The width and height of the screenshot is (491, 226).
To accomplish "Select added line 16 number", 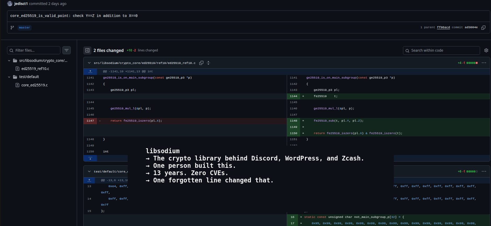I will click(292, 217).
